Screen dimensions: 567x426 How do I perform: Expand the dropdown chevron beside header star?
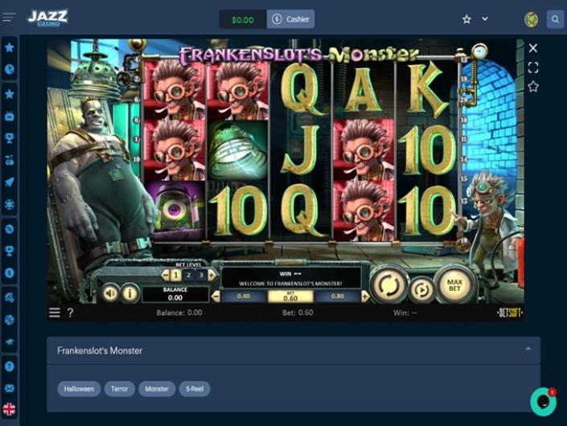point(485,19)
